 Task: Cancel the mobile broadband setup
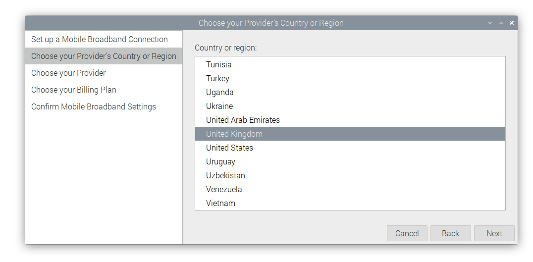click(x=407, y=233)
